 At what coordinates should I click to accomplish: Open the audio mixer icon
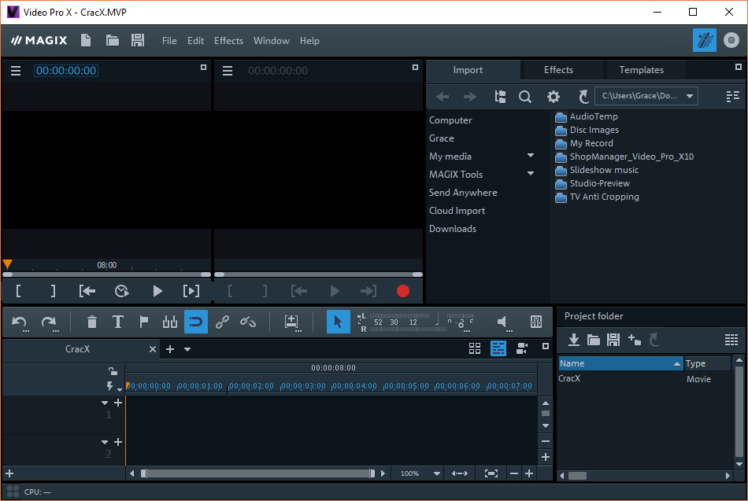(536, 322)
